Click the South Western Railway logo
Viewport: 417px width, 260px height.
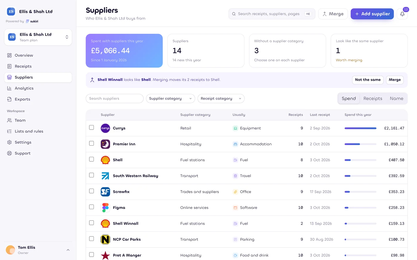coord(105,176)
